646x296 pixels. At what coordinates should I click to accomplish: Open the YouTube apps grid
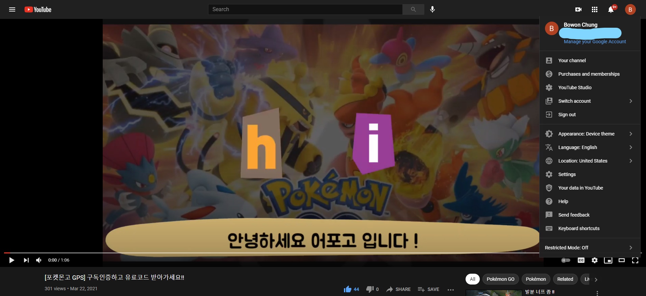point(595,9)
